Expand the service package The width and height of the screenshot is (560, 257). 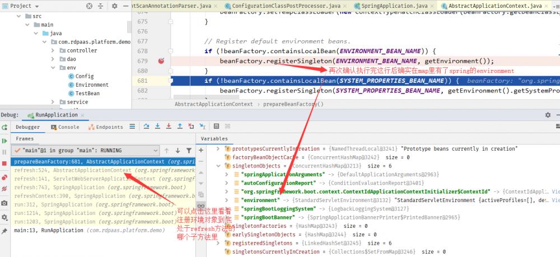pos(53,102)
